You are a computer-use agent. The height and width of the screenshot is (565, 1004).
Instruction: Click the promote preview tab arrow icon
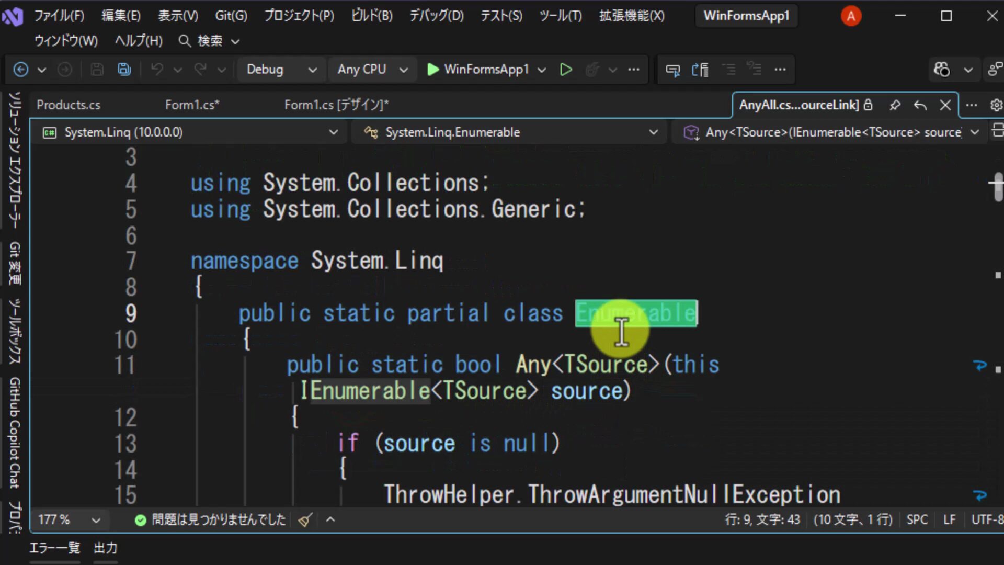tap(920, 105)
